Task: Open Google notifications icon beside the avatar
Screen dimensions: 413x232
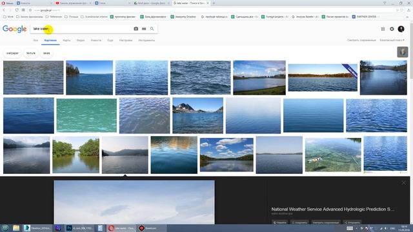Action: pyautogui.click(x=392, y=29)
